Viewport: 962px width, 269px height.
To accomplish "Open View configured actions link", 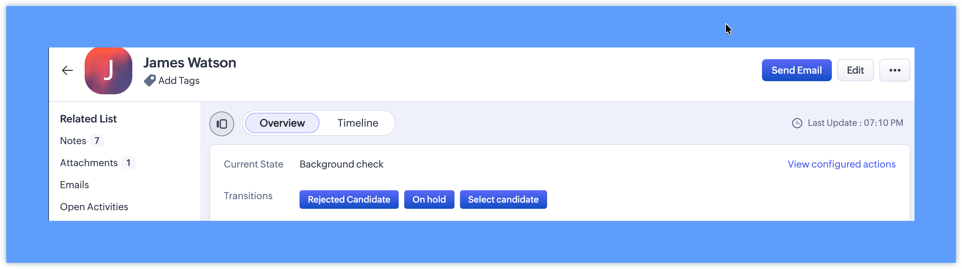I will [x=841, y=164].
